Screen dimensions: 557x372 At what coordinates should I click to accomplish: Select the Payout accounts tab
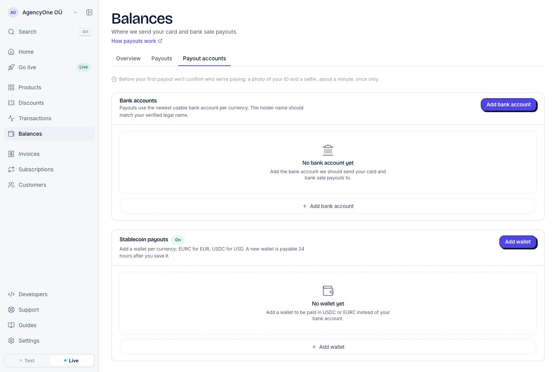point(204,58)
